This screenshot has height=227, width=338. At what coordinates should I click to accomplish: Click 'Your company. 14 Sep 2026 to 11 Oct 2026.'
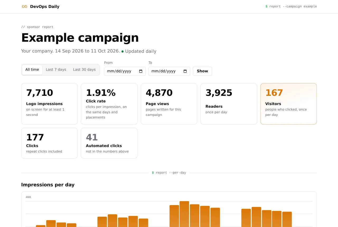[x=71, y=51]
